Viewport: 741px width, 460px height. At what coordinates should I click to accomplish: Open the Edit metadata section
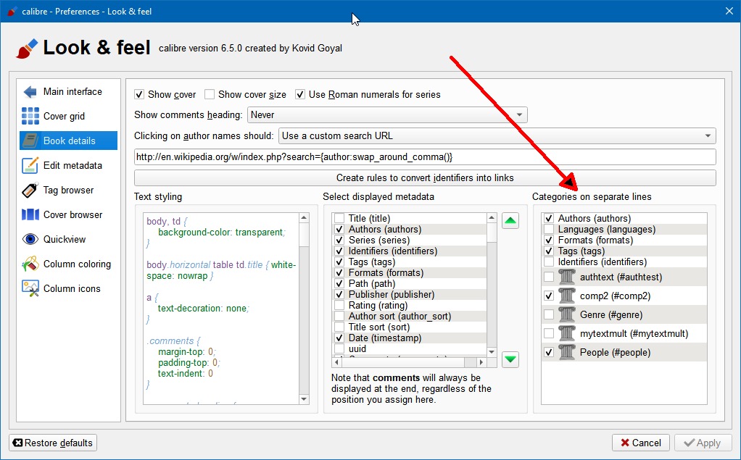(69, 165)
